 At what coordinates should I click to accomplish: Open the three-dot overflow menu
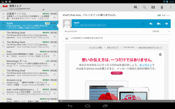tap(171, 7)
